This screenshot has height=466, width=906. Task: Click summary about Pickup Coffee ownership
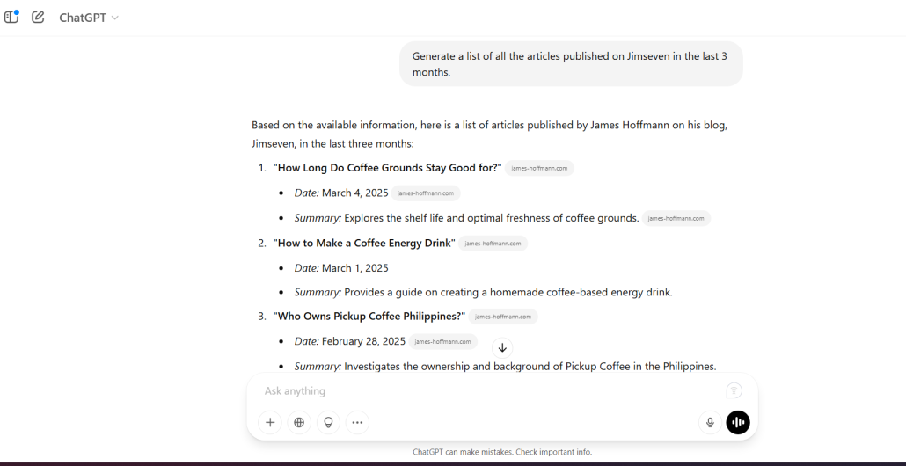pos(505,366)
